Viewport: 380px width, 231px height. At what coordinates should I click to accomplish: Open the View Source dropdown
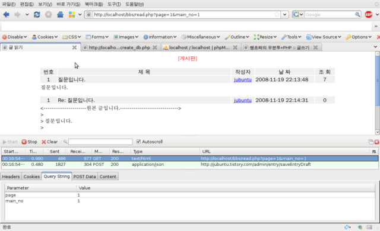coord(324,37)
